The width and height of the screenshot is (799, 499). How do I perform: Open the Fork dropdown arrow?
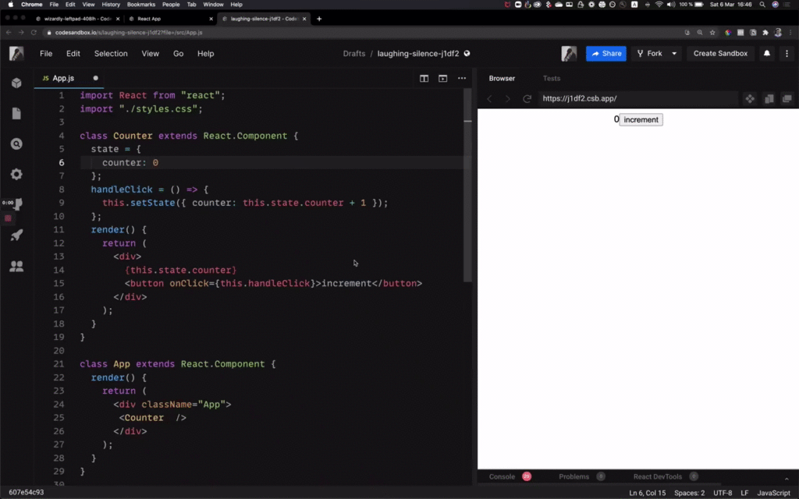pos(674,54)
